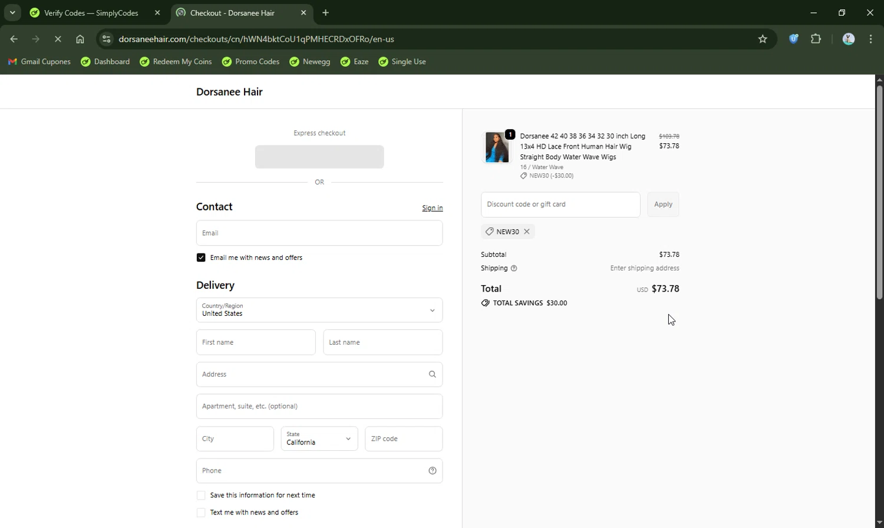
Task: View site information icon in address bar
Action: (106, 39)
